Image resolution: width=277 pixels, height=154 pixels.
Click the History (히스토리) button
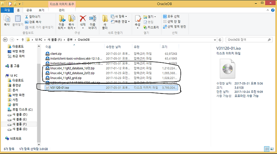(x=151, y=27)
